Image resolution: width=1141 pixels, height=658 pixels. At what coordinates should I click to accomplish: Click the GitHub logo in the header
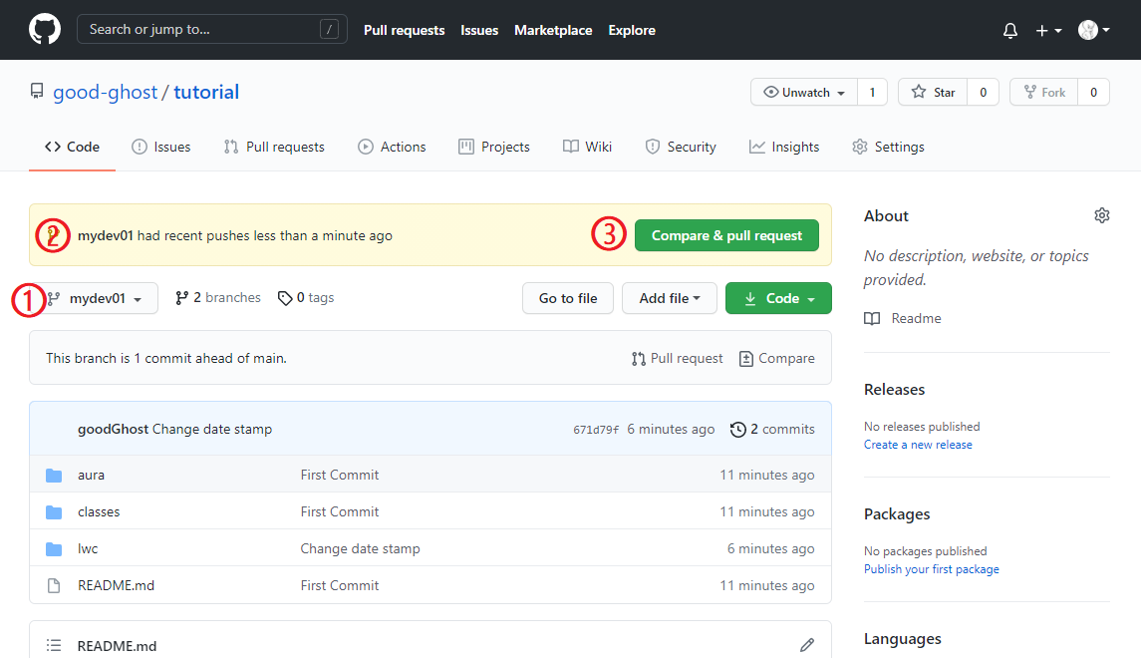tap(44, 30)
